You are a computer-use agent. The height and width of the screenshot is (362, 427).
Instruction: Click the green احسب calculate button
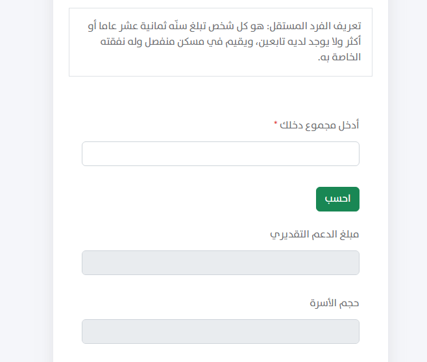tap(337, 199)
